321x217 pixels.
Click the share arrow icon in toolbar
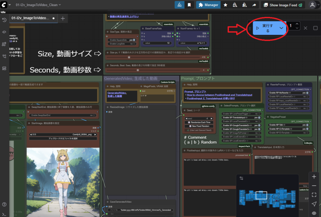tap(254, 5)
